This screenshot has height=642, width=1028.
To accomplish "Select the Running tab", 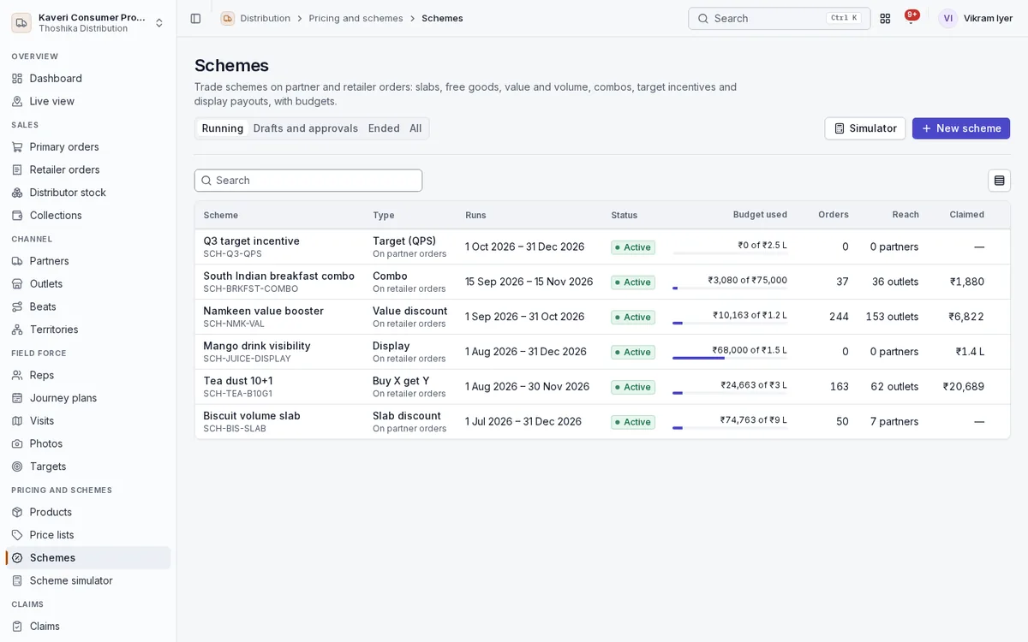I will (x=223, y=128).
